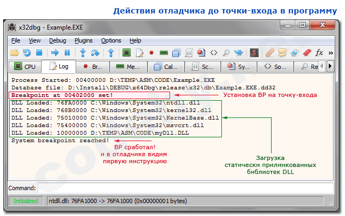Click the Execute Till Return up-arrow icon
This screenshot has width=345, height=216.
(x=111, y=53)
